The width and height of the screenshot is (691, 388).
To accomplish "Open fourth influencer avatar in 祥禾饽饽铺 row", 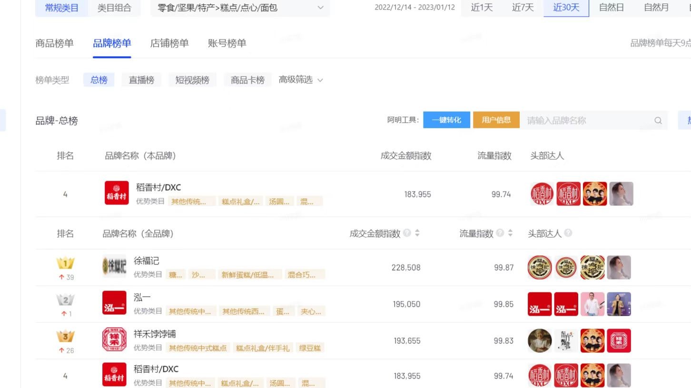I will (619, 340).
